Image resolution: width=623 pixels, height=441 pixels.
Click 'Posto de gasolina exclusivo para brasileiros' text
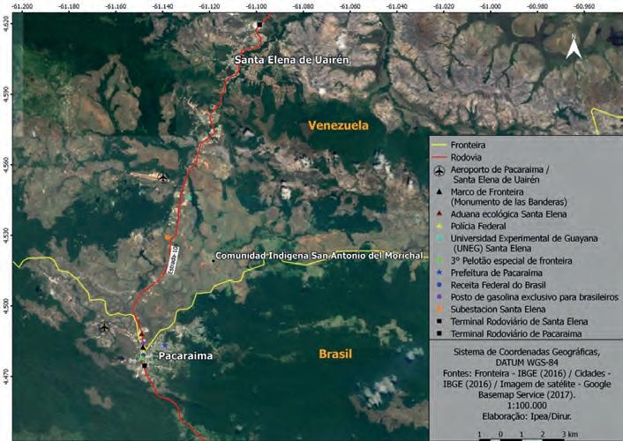(x=535, y=297)
